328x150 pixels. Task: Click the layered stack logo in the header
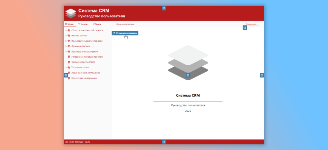coord(71,13)
